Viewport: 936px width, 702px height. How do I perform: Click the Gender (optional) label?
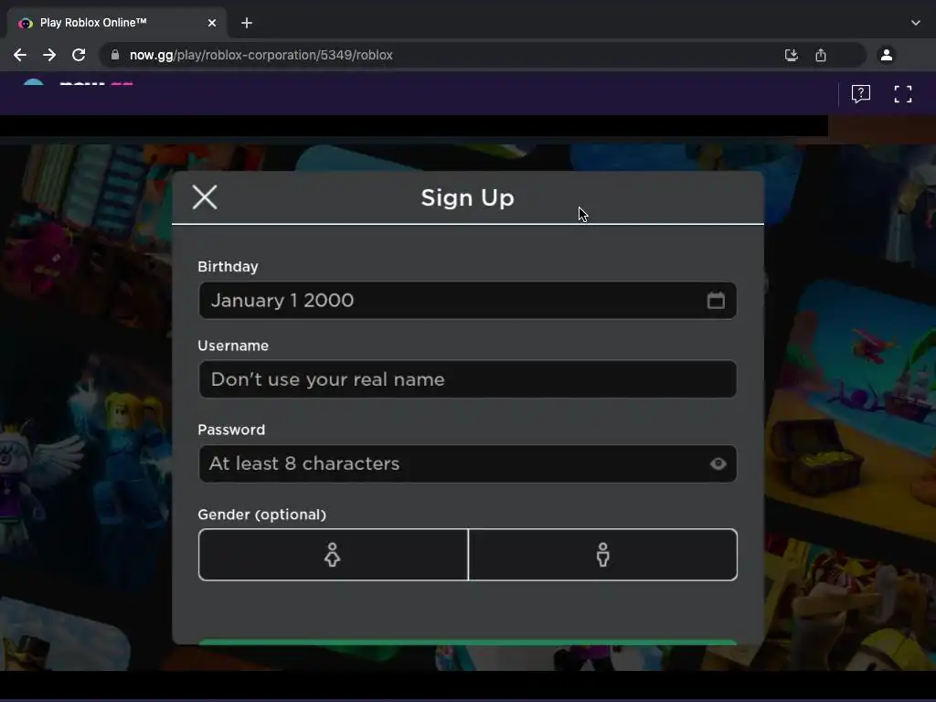tap(262, 515)
